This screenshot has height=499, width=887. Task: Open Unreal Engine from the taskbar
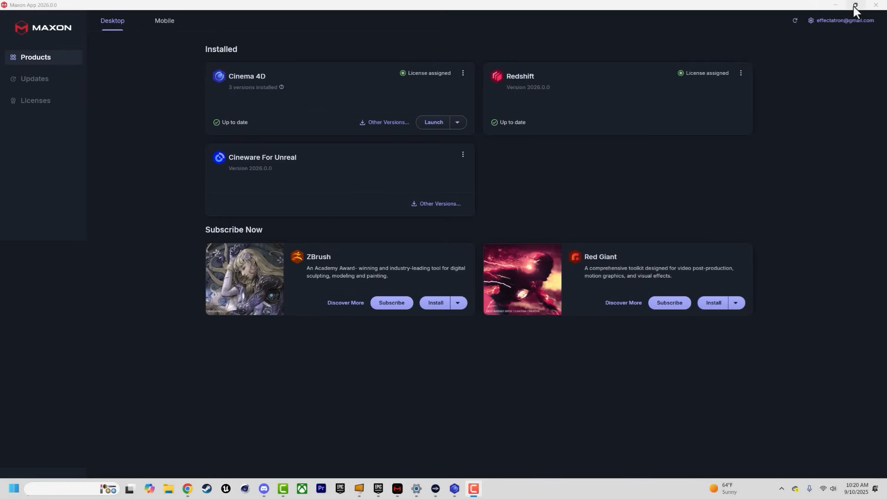click(x=226, y=489)
